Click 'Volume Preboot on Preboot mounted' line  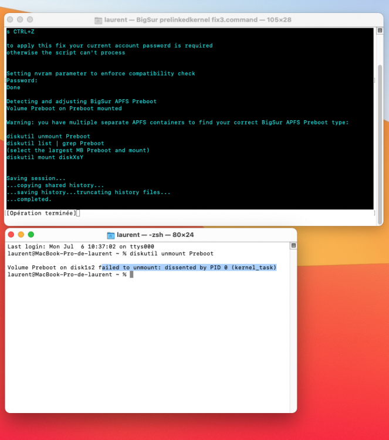[x=65, y=109]
